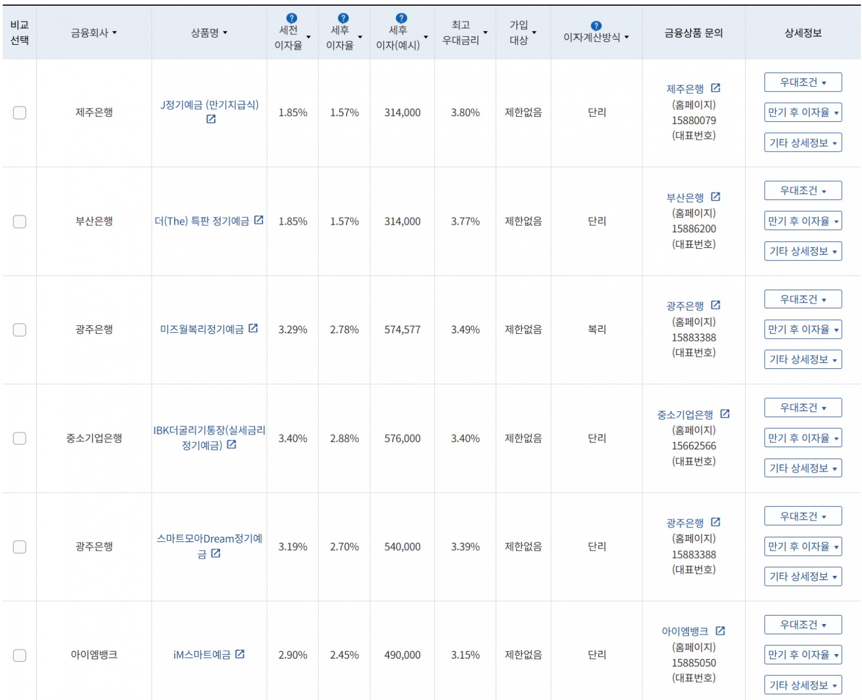
Task: Sort by 상품명 column header
Action: (209, 33)
